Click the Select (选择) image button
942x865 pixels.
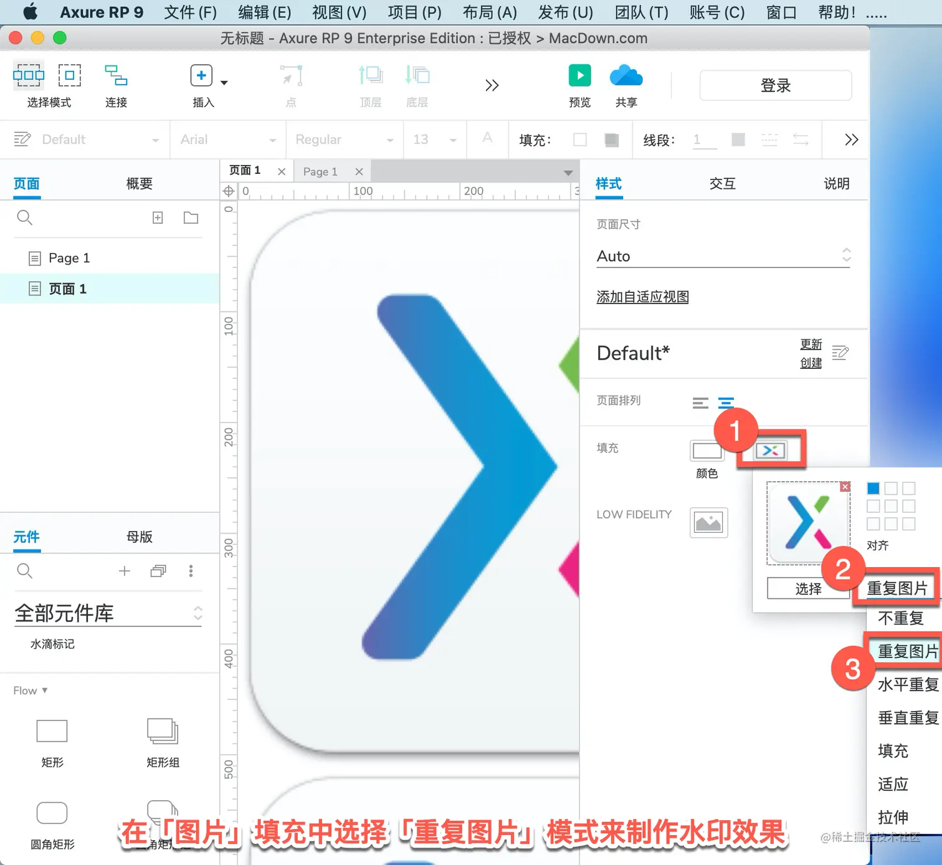[809, 589]
